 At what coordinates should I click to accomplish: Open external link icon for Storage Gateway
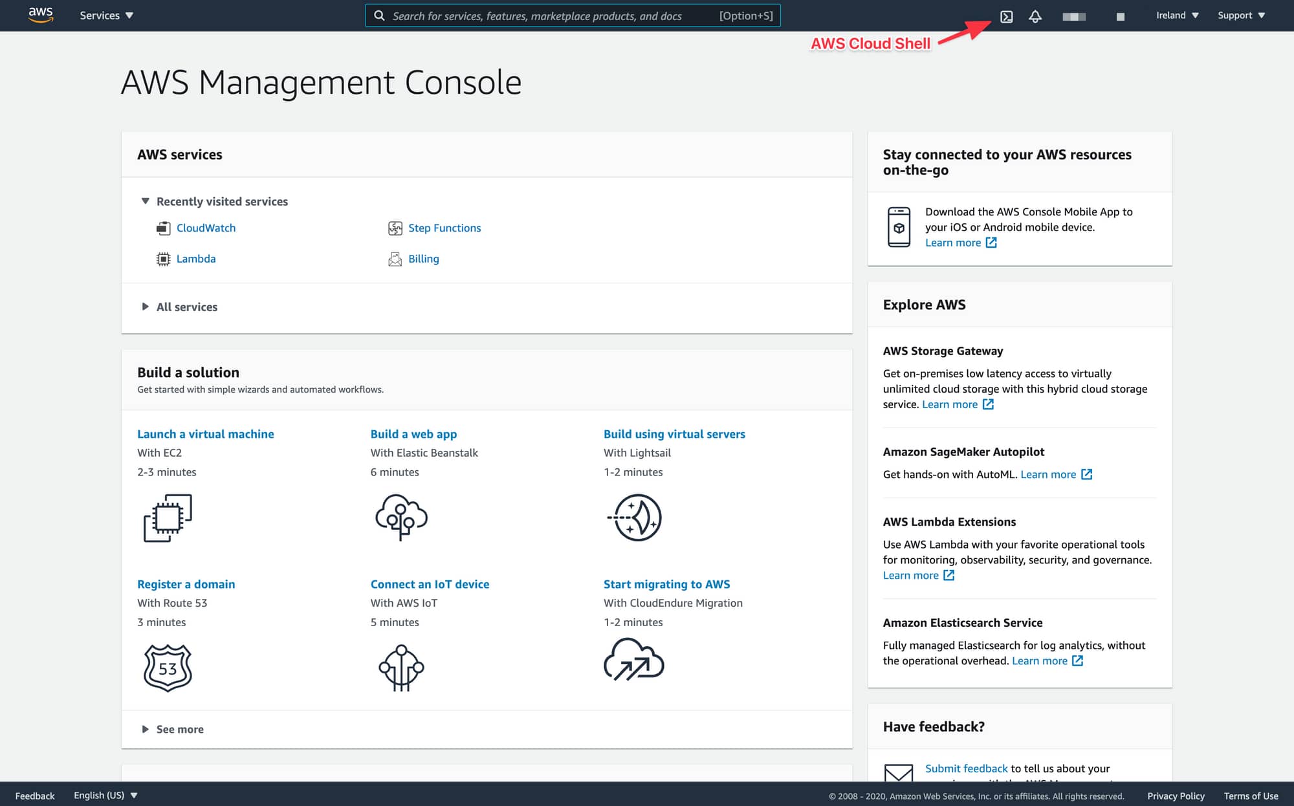point(988,404)
